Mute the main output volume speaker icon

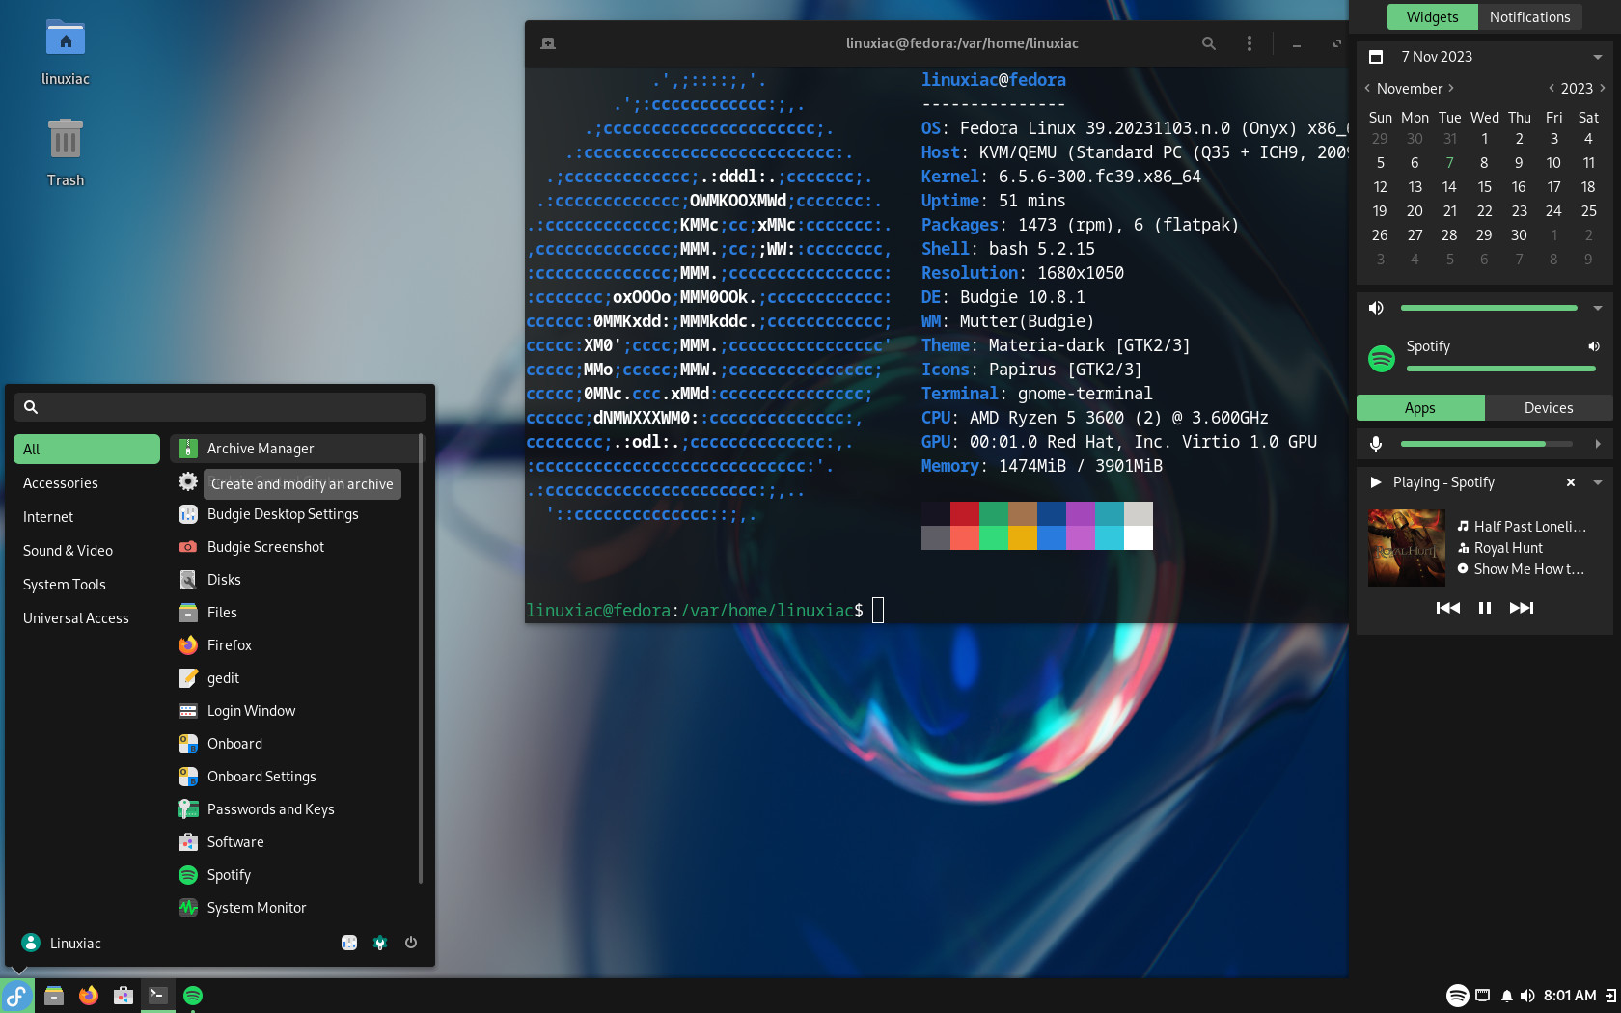1376,308
